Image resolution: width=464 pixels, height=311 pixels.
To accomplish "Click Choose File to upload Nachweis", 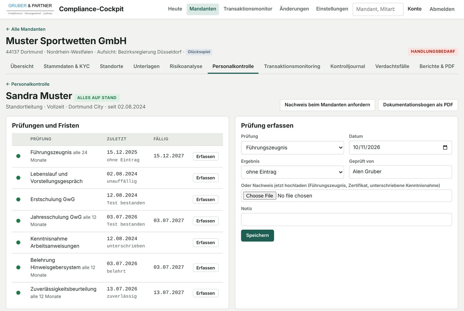I will [260, 196].
